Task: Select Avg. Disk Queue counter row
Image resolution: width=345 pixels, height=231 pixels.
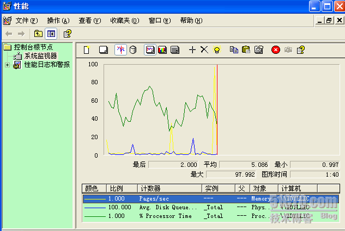Action: pyautogui.click(x=210, y=207)
